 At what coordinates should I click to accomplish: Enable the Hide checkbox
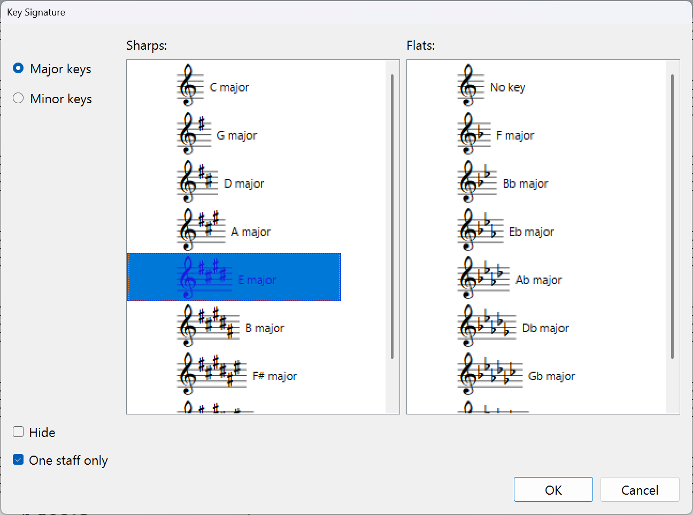pyautogui.click(x=18, y=432)
